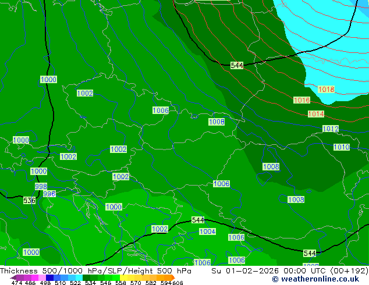
Task: Click the map title starting with Thickness
Action: pos(95,271)
